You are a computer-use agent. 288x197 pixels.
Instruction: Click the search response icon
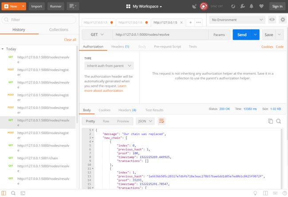click(278, 121)
